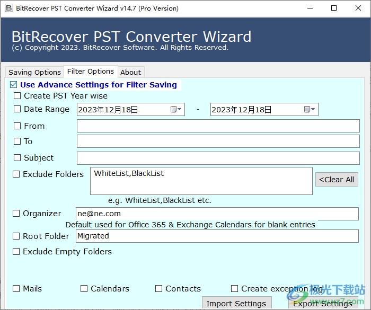The image size is (371, 310).
Task: Click the end date field text
Action: pos(242,110)
